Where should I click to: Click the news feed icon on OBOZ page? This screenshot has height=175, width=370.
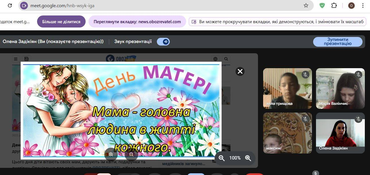click(26, 59)
